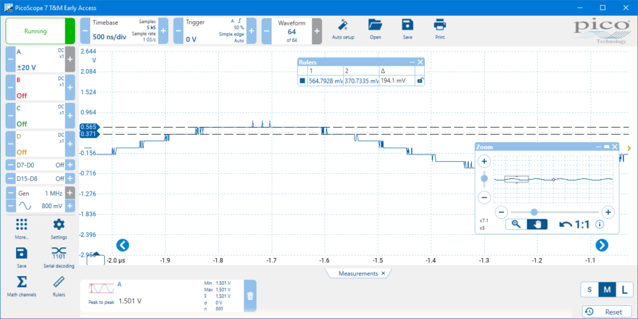Open channel A ±20 V options
This screenshot has width=638, height=319.
click(40, 59)
